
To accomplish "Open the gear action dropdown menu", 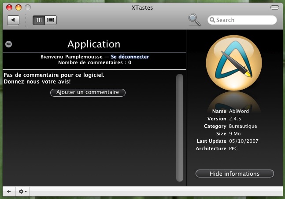I will click(23, 192).
